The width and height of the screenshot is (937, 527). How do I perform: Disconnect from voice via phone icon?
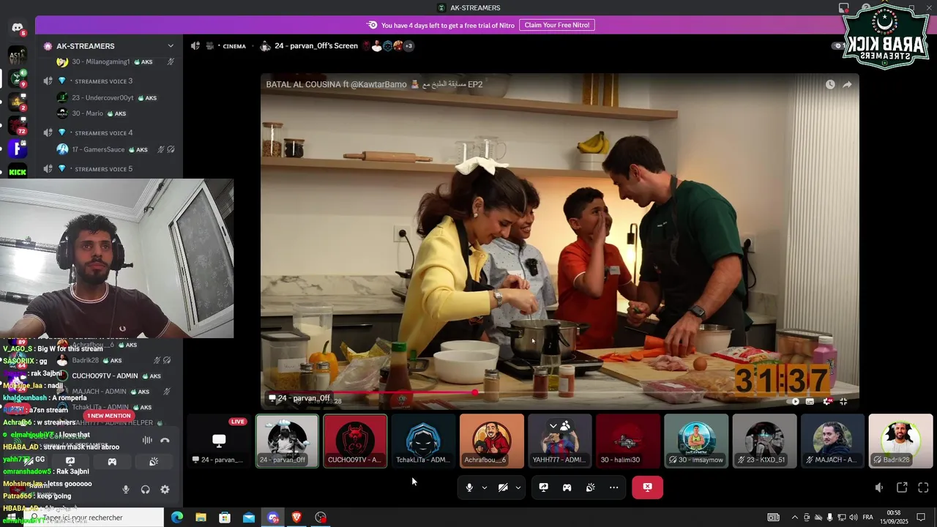point(165,440)
